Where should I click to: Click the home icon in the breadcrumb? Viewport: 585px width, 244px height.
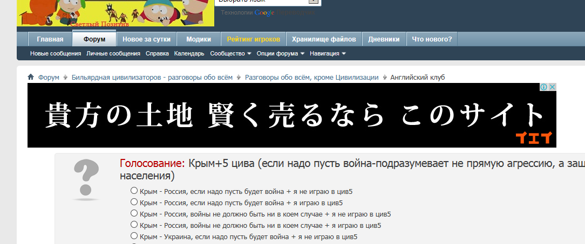pos(31,78)
